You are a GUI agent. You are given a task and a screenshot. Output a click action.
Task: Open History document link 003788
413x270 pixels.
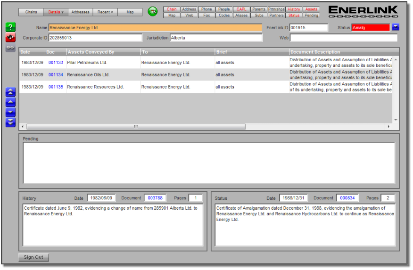155,198
